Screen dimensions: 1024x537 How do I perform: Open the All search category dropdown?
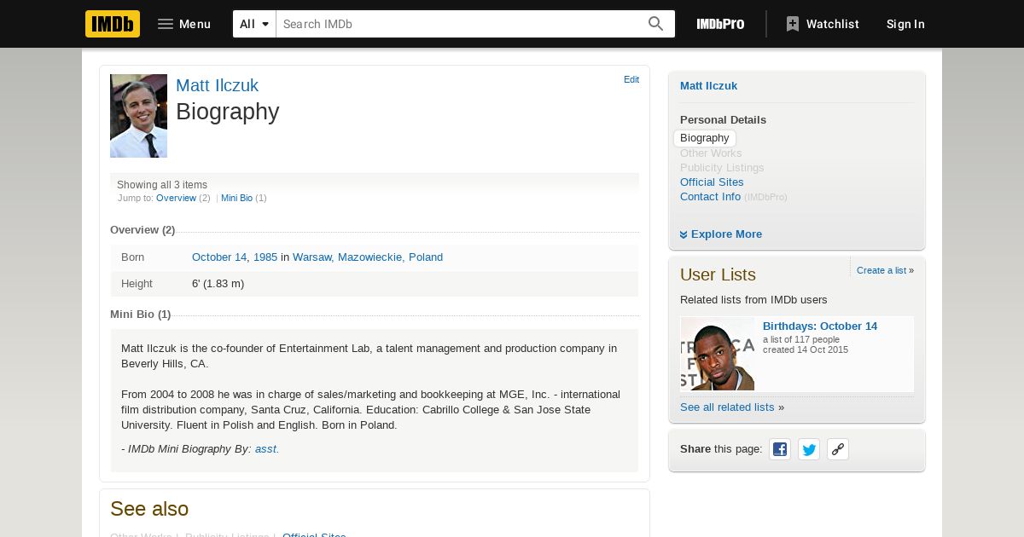(254, 24)
